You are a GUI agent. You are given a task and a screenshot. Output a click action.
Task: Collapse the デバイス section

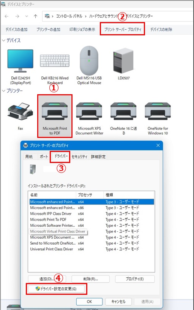(3, 40)
